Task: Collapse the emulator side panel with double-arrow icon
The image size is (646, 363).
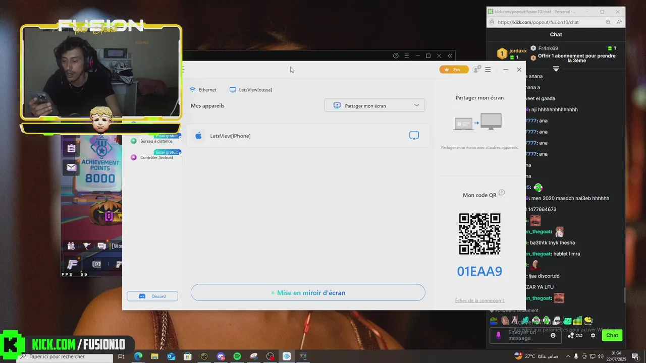Action: (x=450, y=55)
